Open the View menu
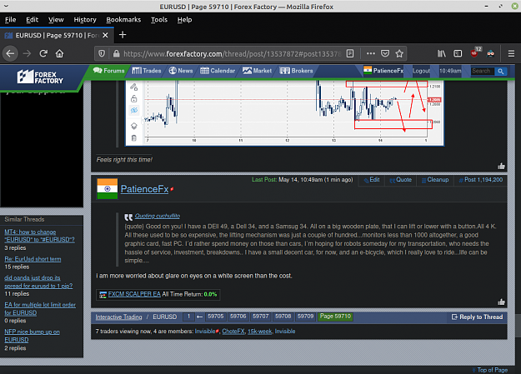Screen dimensions: 521x374 56,20
